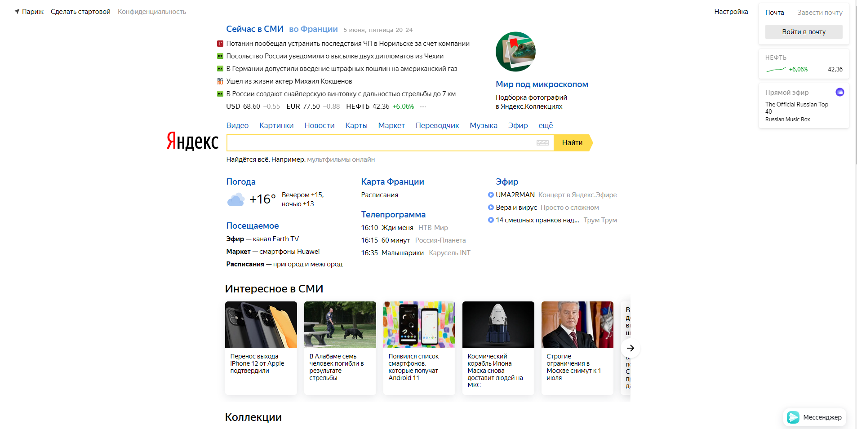Click the location arrow icon beside Париж
Image resolution: width=857 pixels, height=429 pixels.
coord(17,11)
